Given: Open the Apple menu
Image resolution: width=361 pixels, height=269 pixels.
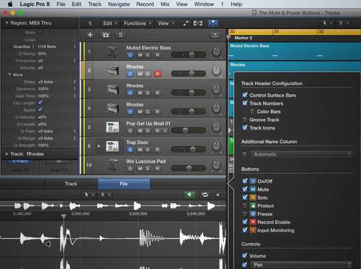Looking at the screenshot, I should point(10,4).
